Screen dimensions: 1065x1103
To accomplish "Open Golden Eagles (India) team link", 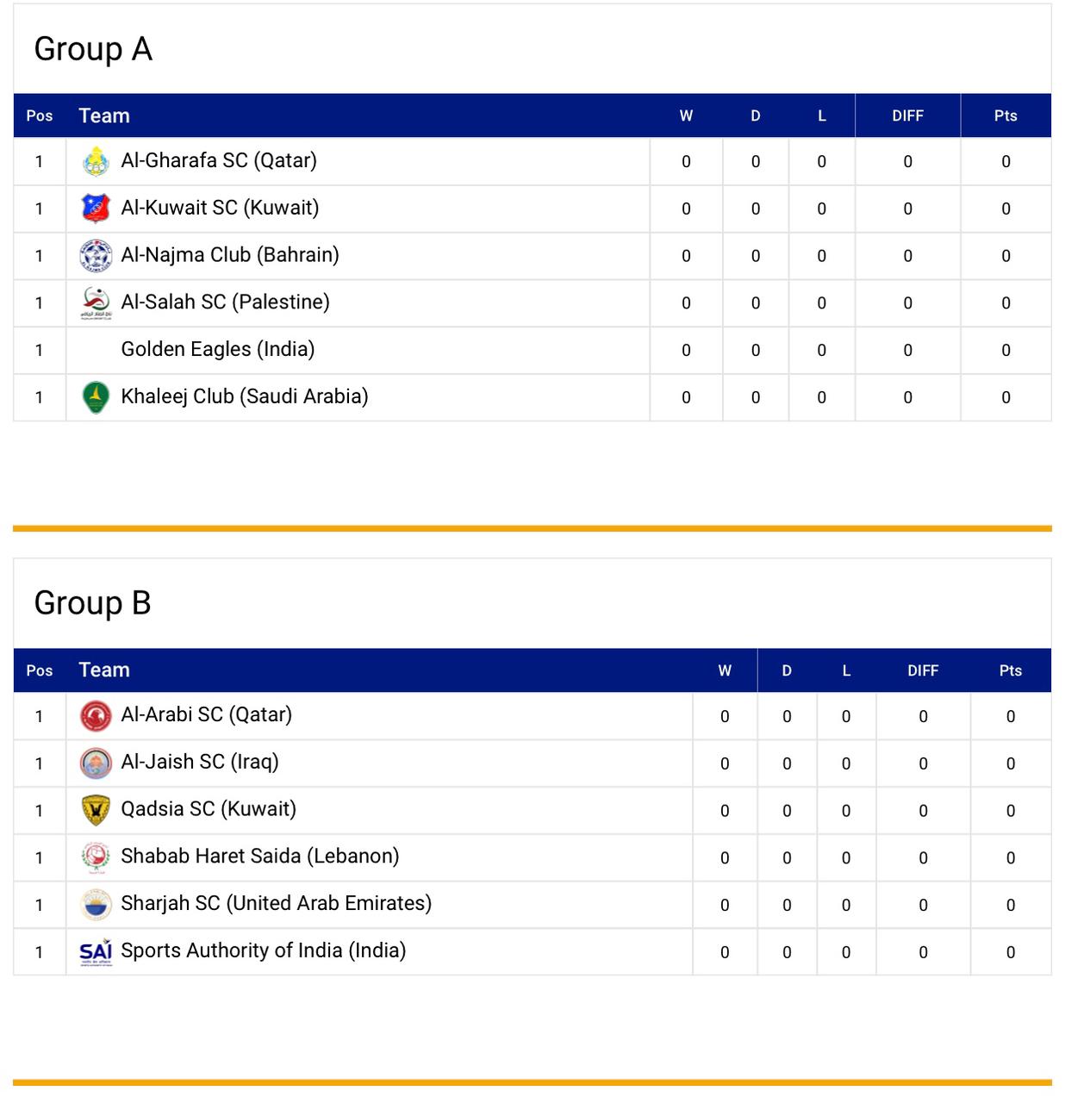I will point(217,350).
